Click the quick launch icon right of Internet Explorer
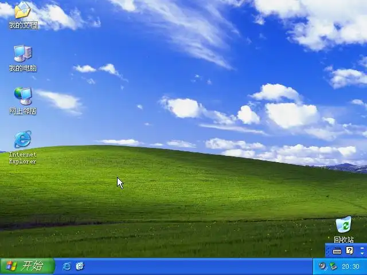The height and width of the screenshot is (275, 367). tap(80, 266)
